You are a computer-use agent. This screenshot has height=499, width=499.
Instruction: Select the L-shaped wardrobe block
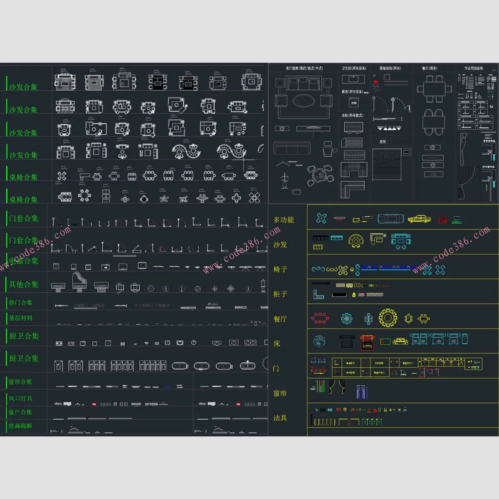click(x=353, y=189)
